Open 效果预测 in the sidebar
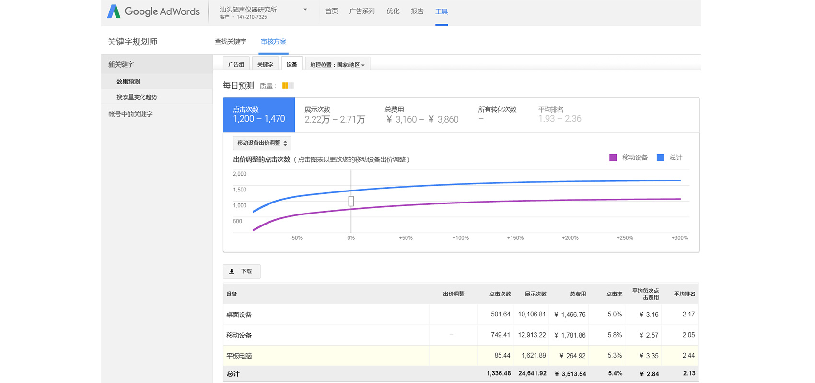The image size is (815, 383). (x=157, y=81)
